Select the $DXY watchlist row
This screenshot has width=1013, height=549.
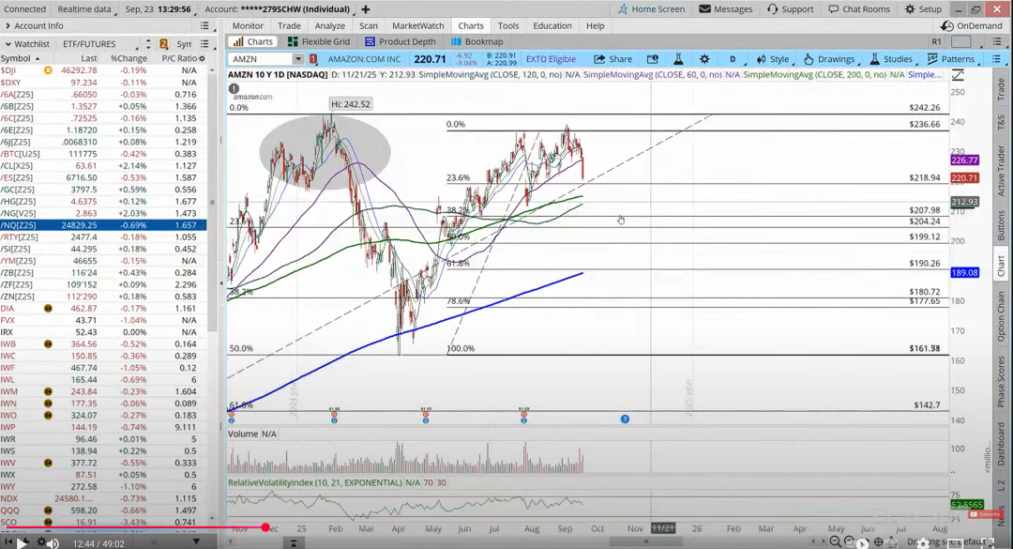tap(103, 83)
